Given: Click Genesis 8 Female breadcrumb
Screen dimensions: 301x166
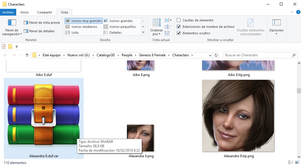Looking at the screenshot, I should tap(152, 55).
